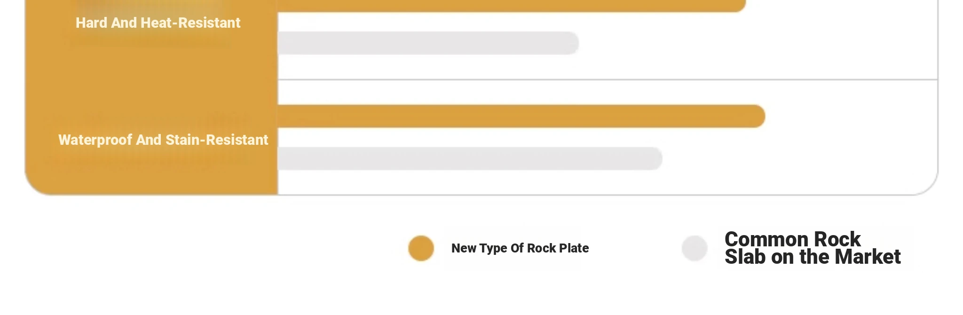Click the Waterproof And Stain-Resistant category label
This screenshot has height=315, width=963.
coord(163,140)
